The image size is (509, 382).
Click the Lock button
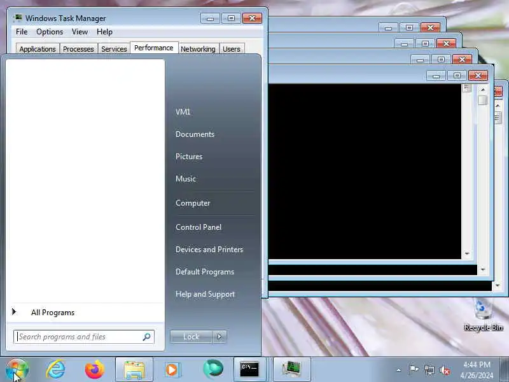click(x=192, y=337)
